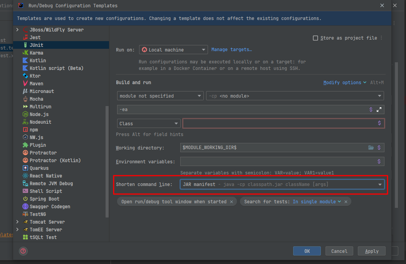Select Protractor template in list

tap(43, 153)
